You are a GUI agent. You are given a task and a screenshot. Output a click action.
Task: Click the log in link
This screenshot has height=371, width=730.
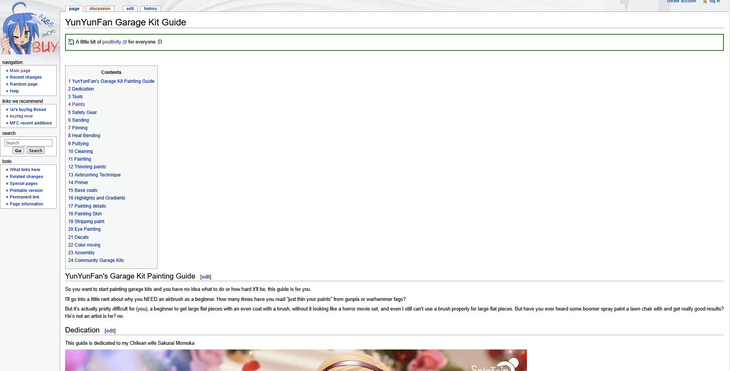715,2
